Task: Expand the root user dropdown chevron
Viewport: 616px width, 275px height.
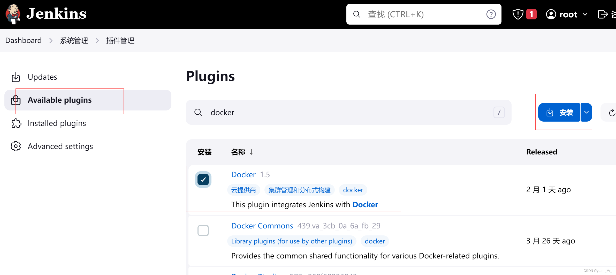Action: (x=585, y=14)
